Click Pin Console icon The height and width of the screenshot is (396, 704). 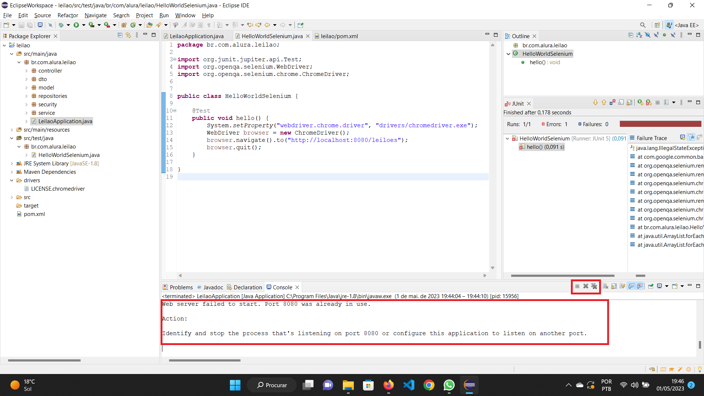click(x=651, y=286)
